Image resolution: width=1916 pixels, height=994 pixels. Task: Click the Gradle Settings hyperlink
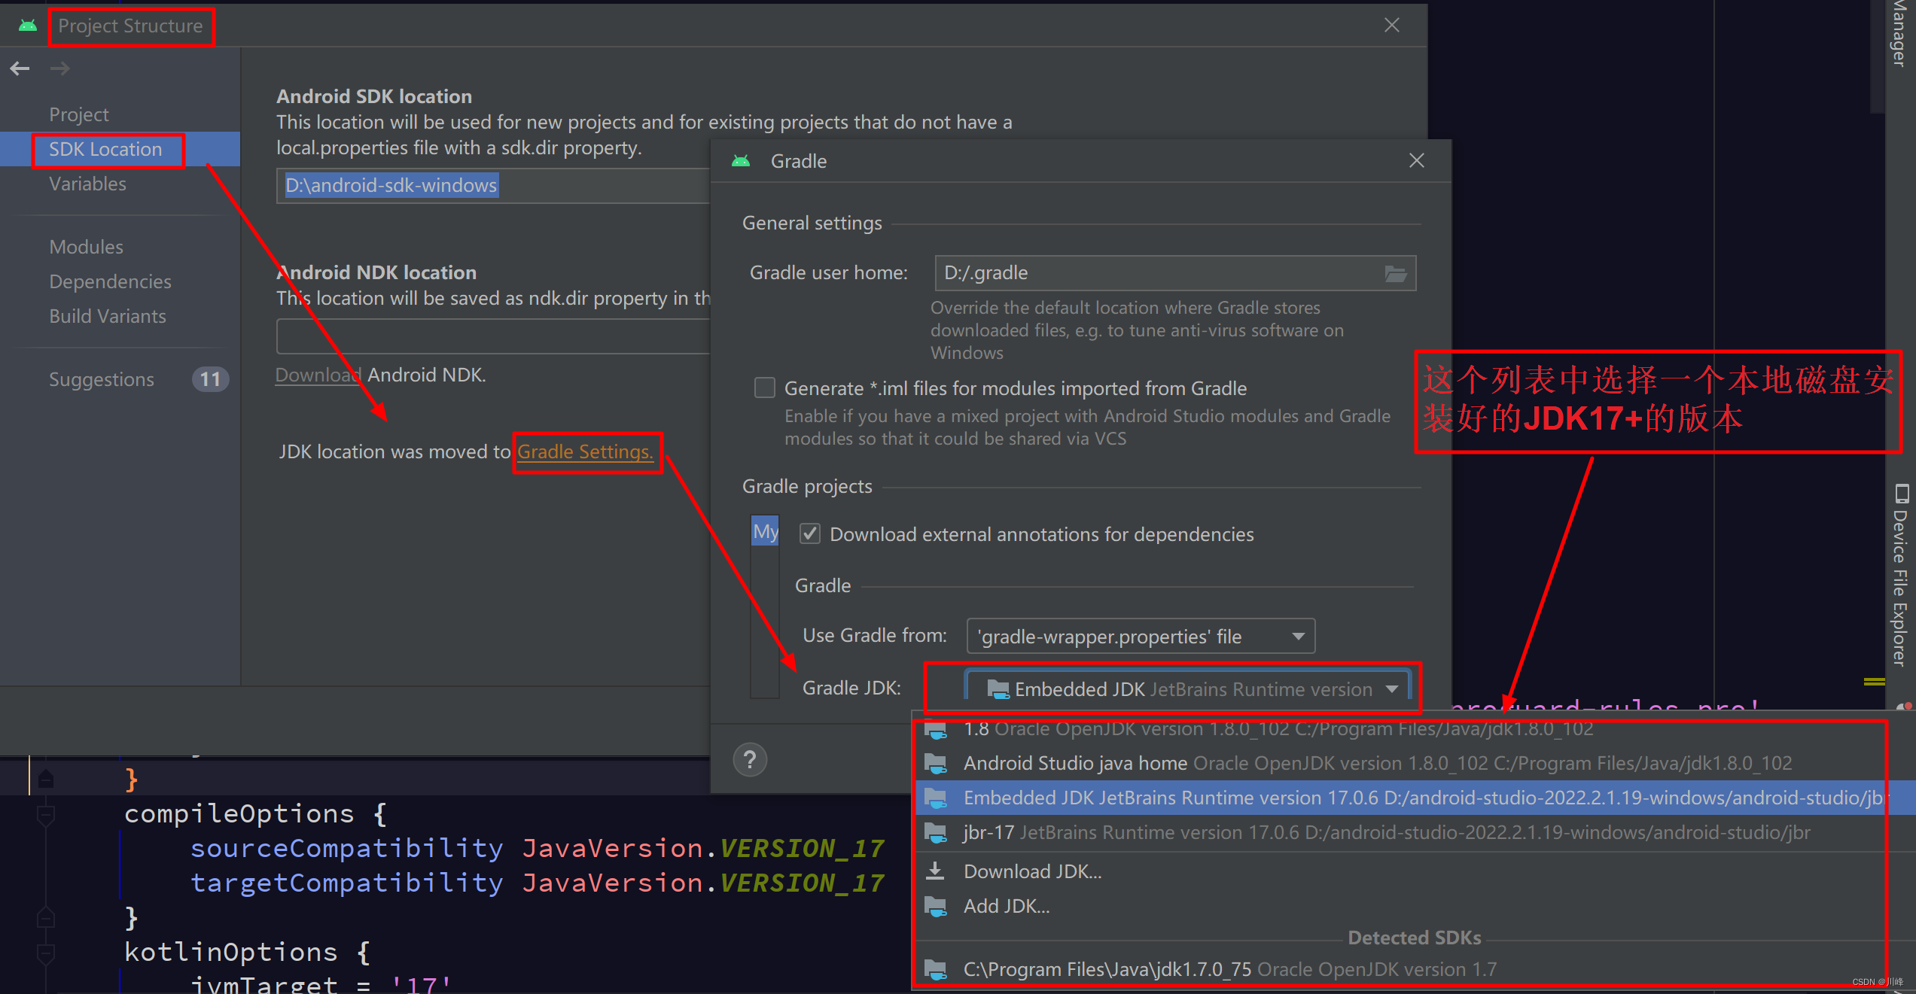[583, 451]
